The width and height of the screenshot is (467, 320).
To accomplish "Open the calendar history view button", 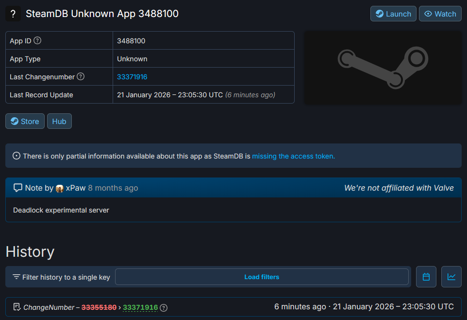I will coord(426,277).
